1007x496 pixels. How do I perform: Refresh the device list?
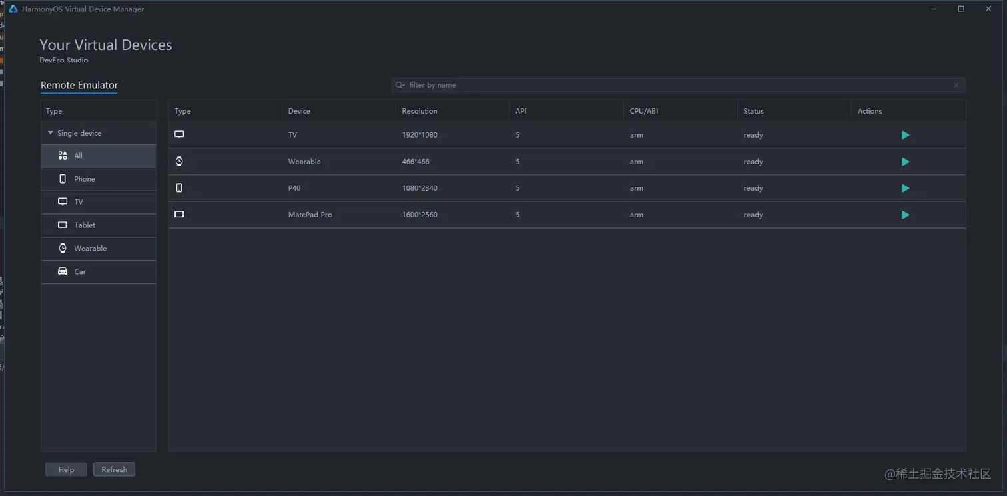114,469
